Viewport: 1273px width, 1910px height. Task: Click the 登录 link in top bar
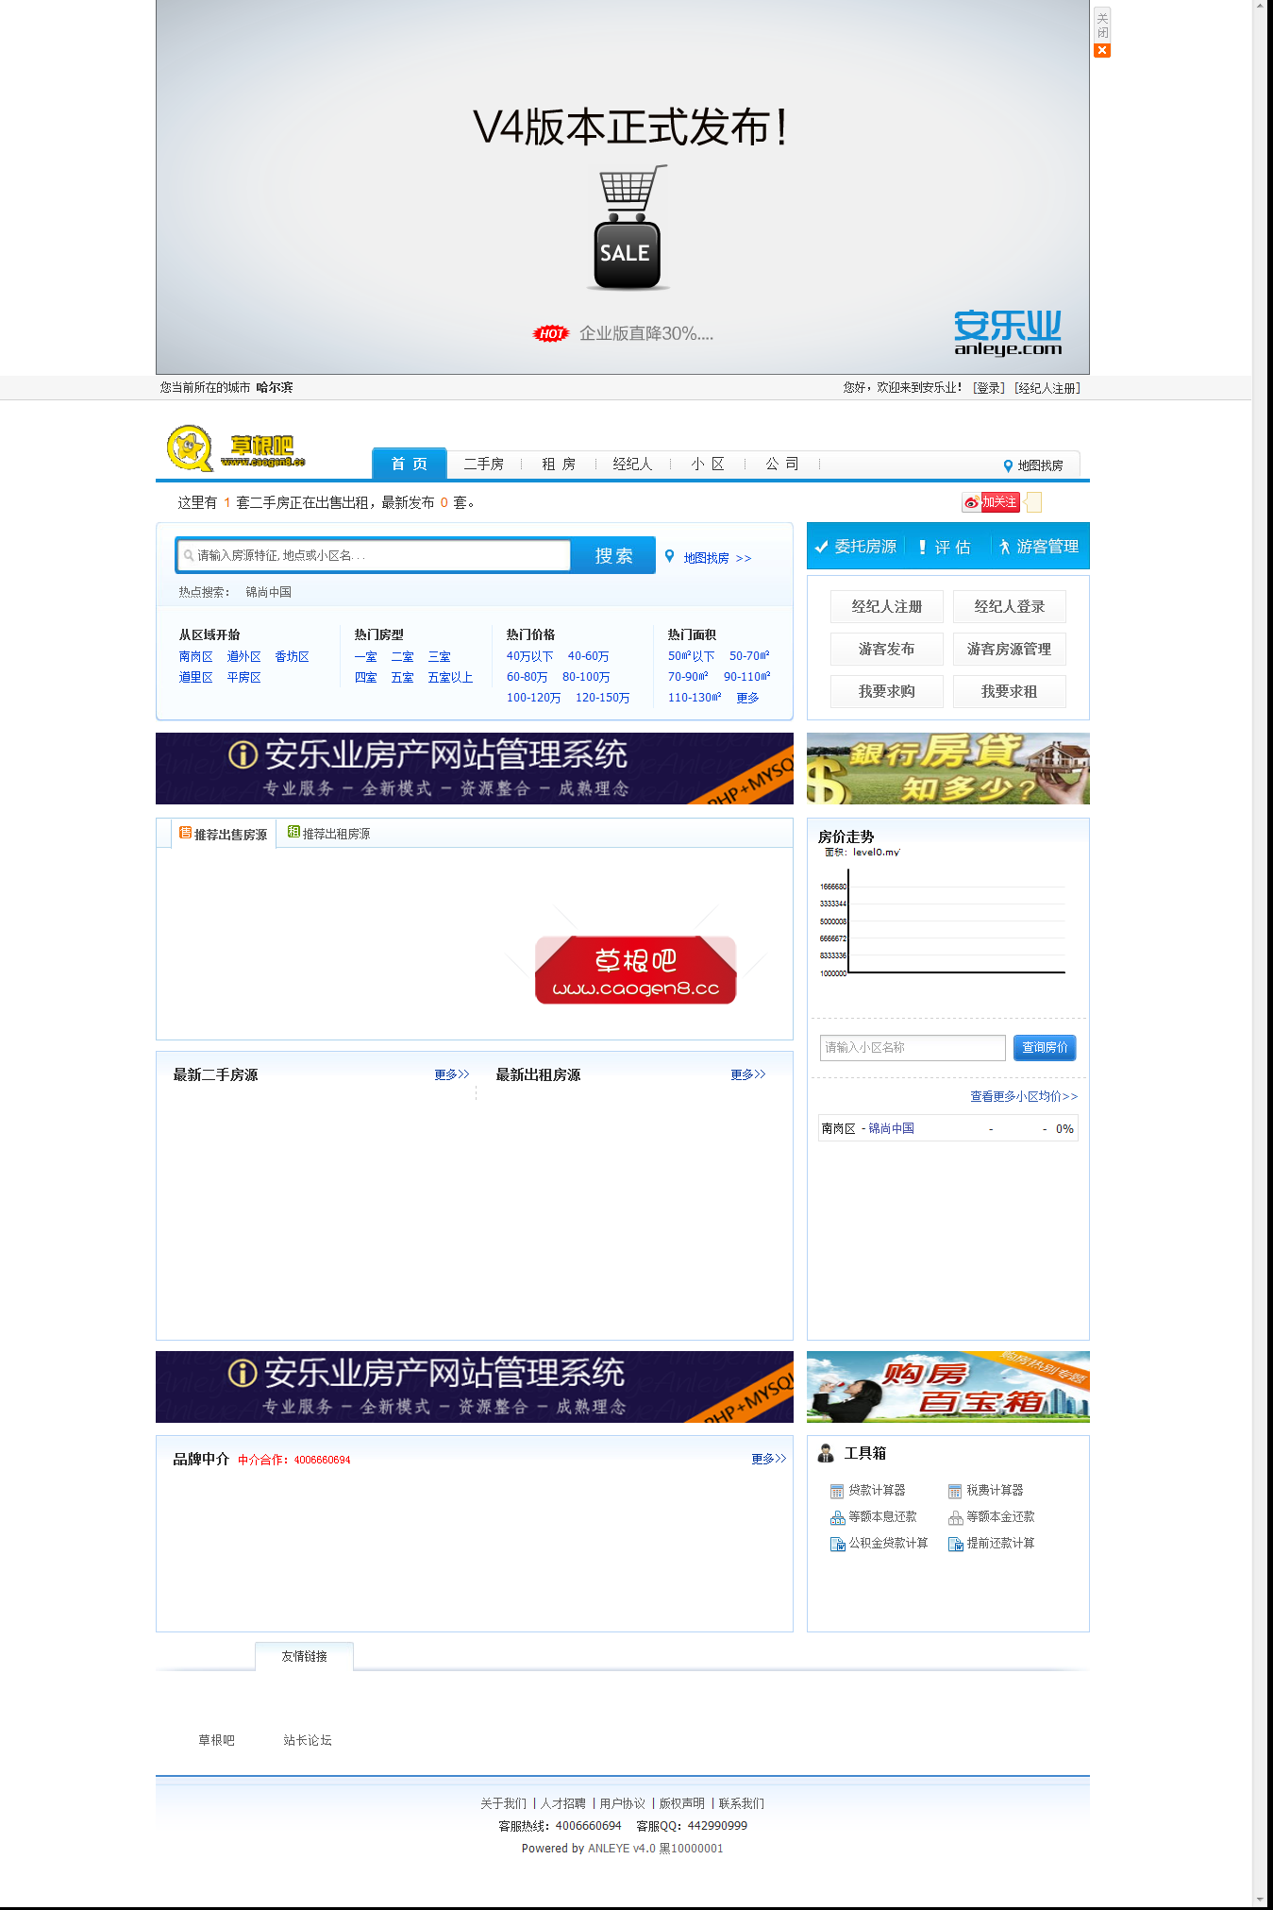[989, 388]
